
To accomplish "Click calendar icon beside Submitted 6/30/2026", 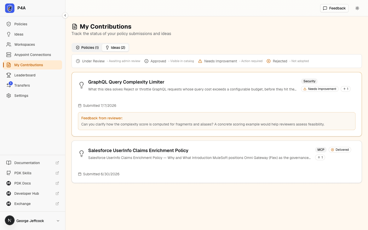I will (80, 174).
